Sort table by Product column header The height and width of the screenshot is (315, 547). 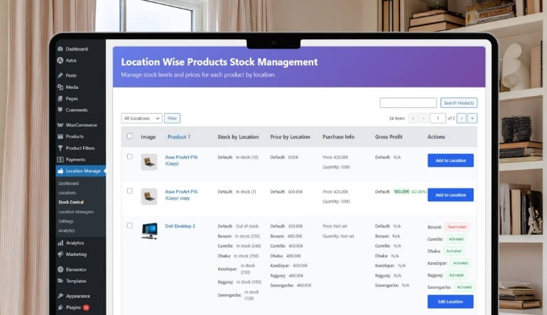tap(177, 137)
